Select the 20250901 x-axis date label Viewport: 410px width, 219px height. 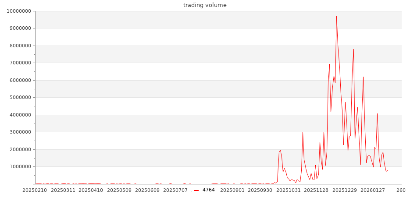[x=232, y=191]
